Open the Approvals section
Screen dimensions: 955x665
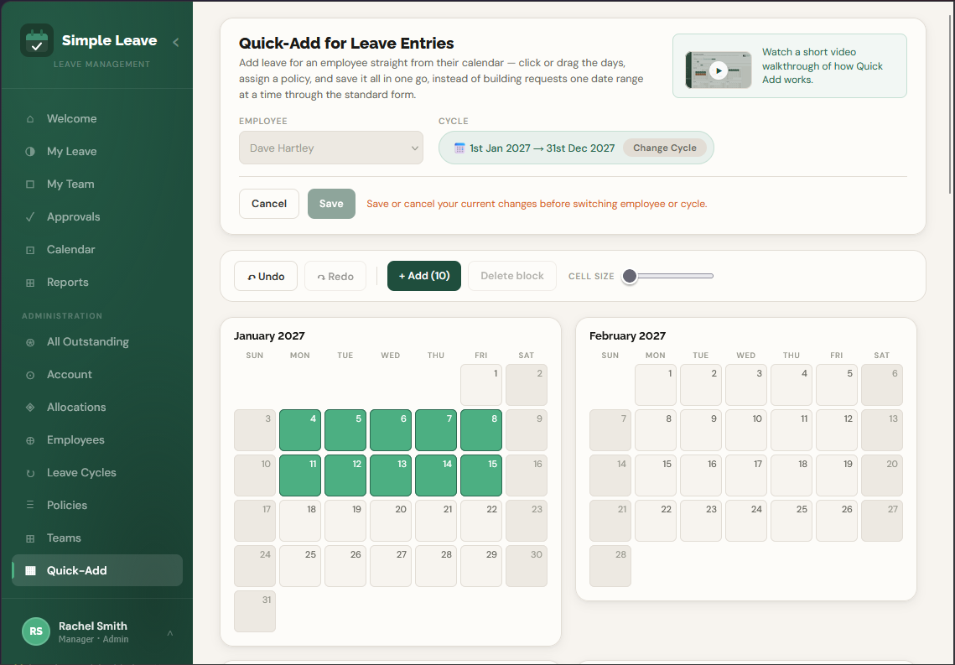(x=97, y=217)
